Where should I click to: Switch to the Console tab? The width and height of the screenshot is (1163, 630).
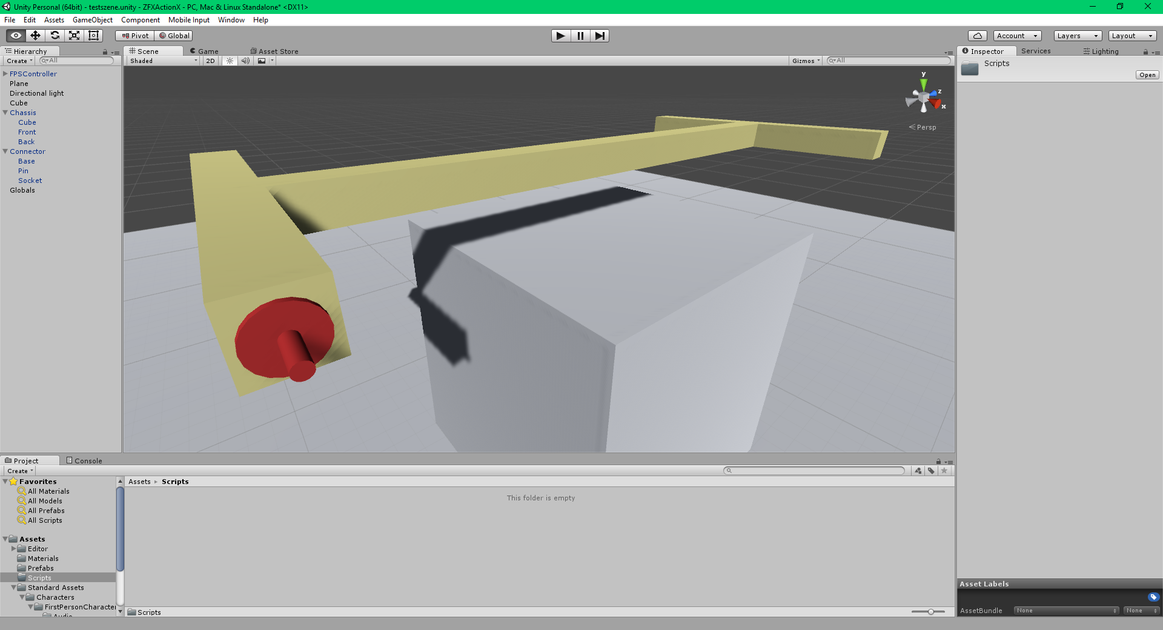pyautogui.click(x=84, y=460)
